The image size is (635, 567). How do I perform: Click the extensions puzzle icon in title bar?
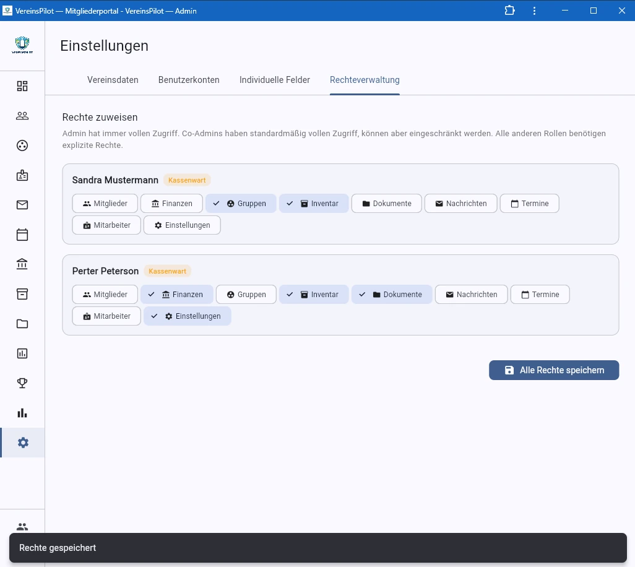[509, 11]
